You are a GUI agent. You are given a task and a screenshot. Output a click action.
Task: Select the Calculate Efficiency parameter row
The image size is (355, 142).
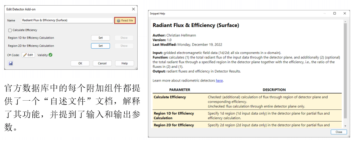click(x=247, y=101)
